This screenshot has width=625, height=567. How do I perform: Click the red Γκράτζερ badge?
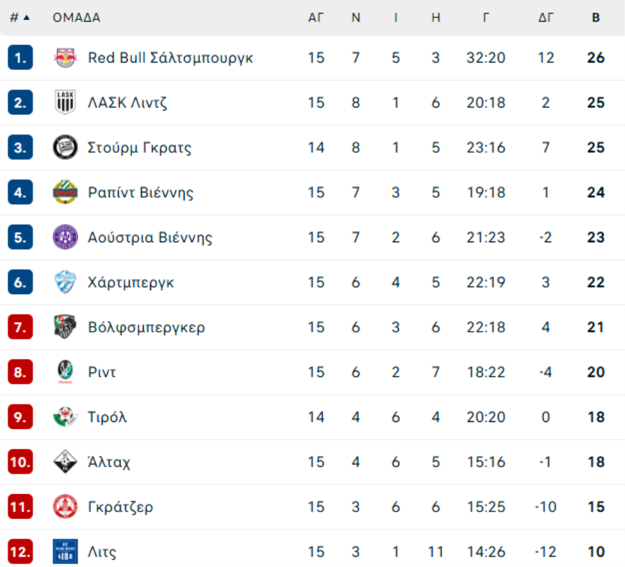pyautogui.click(x=65, y=507)
